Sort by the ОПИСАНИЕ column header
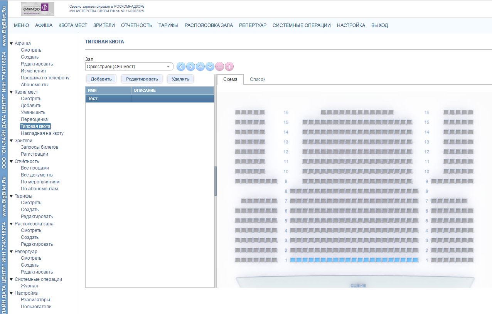 click(x=172, y=91)
